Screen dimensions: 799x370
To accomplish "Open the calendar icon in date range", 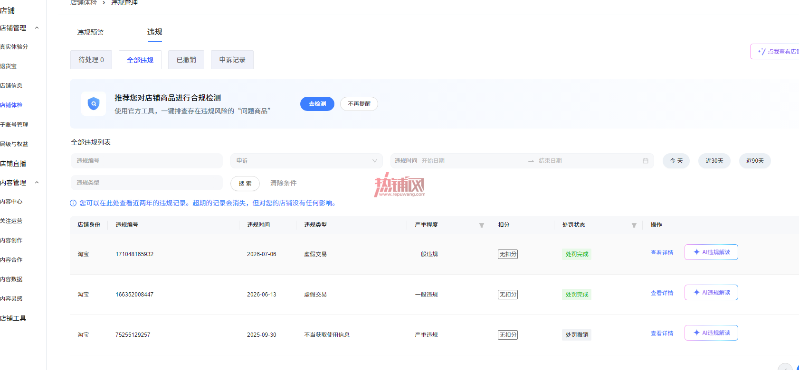I will 646,161.
